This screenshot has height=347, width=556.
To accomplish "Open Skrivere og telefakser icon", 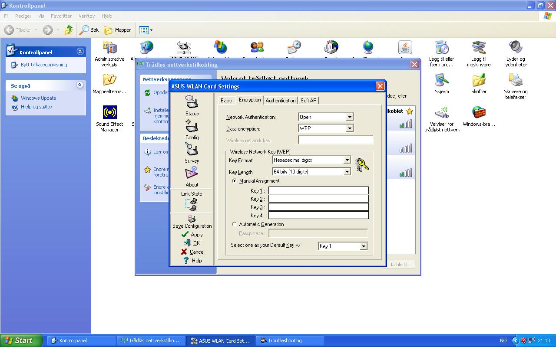I will [x=516, y=86].
